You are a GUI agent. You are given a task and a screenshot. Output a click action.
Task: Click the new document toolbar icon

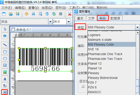click(x=4, y=14)
